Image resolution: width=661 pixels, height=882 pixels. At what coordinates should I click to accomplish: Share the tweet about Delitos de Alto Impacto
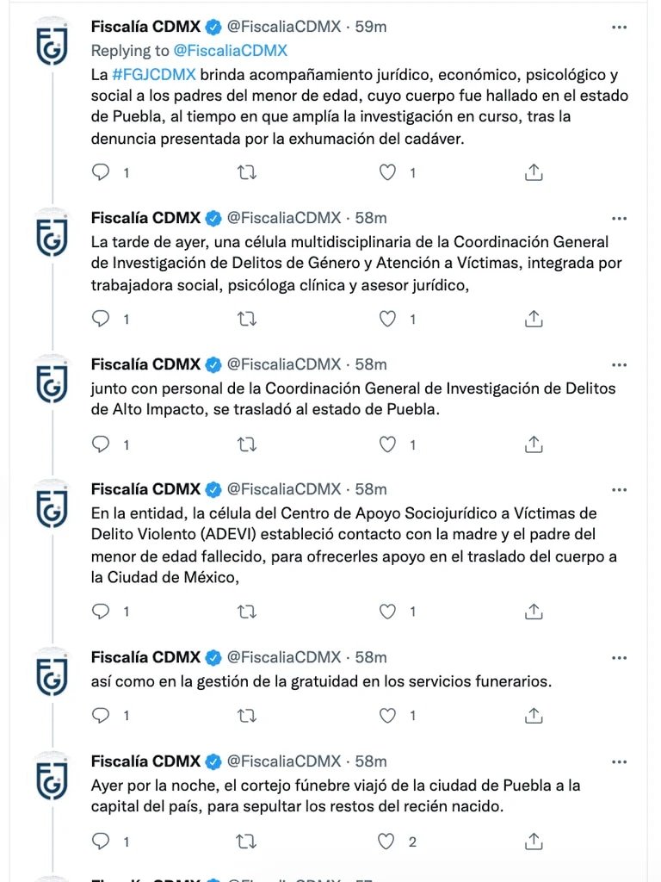click(x=534, y=445)
